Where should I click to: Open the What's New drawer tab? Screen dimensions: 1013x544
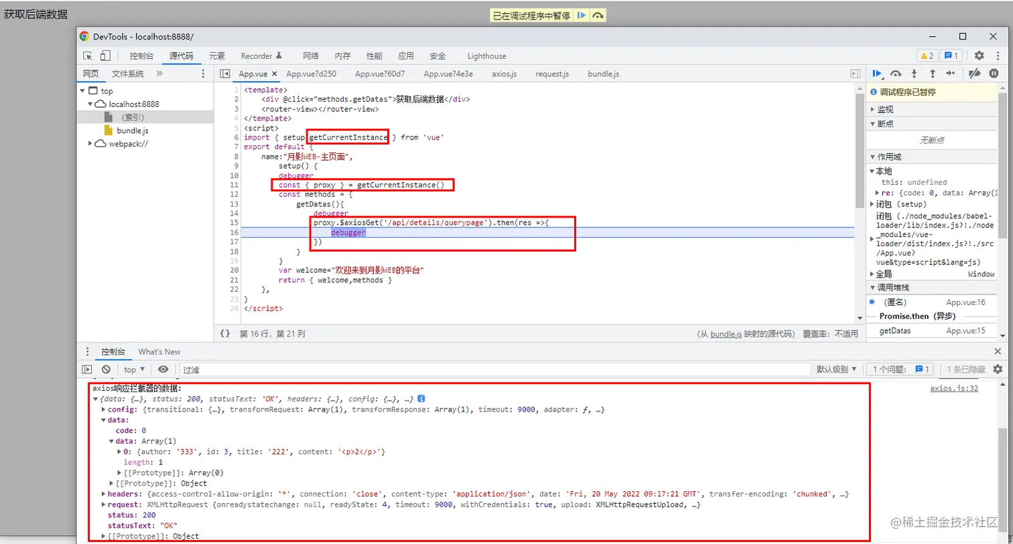click(x=159, y=352)
